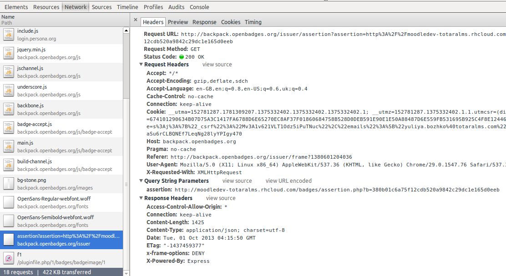The height and width of the screenshot is (276, 506).
Task: Select the underscore.js request
Action: (x=61, y=91)
